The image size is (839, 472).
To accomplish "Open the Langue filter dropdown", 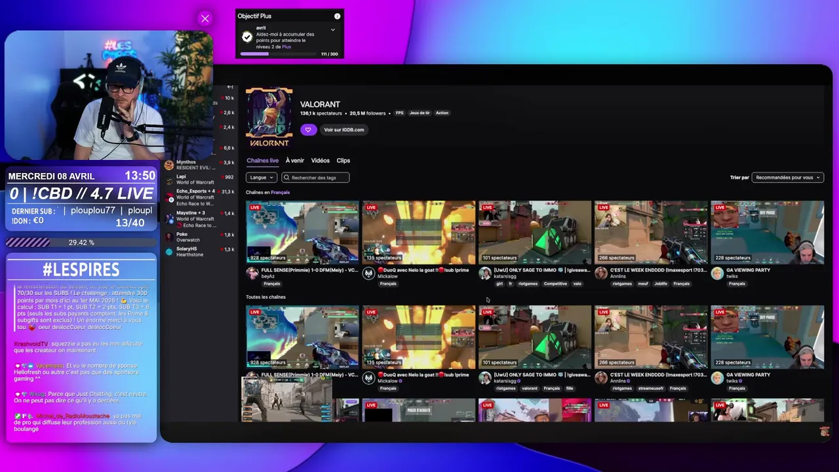I will 261,178.
